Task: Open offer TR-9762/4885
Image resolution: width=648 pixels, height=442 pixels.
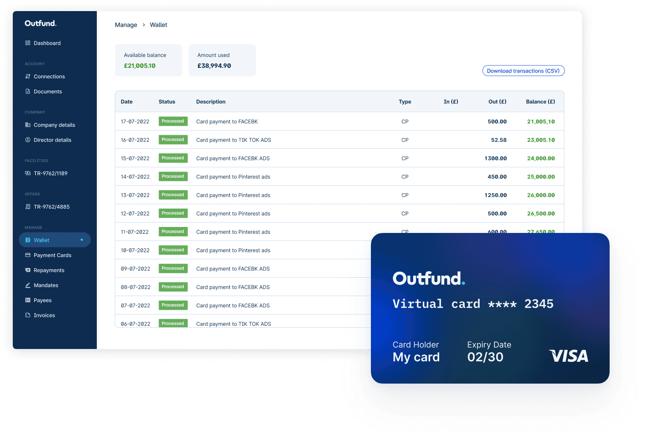Action: (x=52, y=207)
